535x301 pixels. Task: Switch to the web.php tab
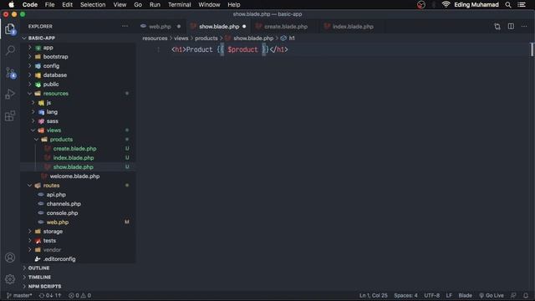[160, 27]
